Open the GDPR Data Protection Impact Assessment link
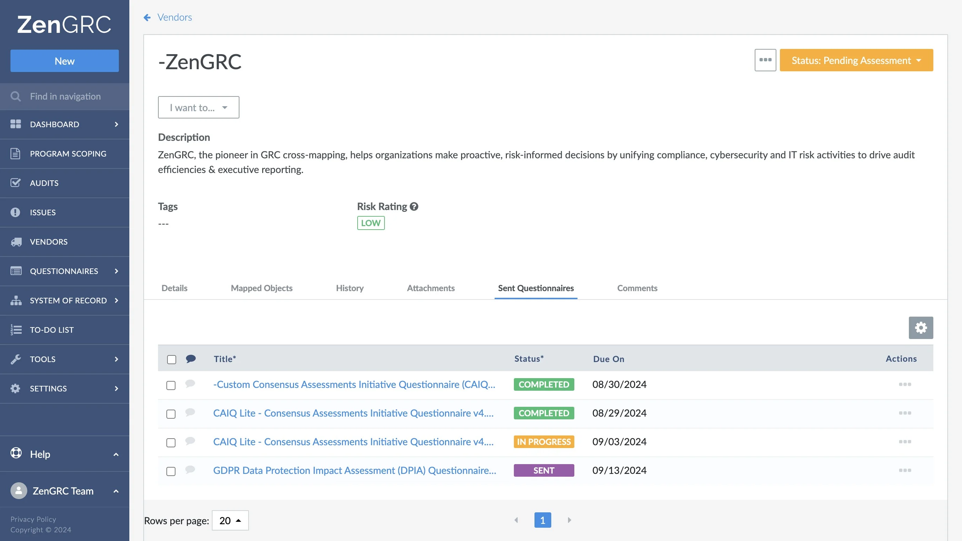This screenshot has height=541, width=962. tap(354, 470)
